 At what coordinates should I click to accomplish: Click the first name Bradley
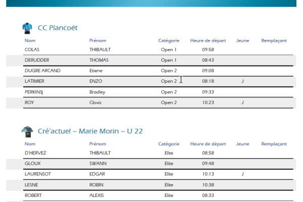97,92
